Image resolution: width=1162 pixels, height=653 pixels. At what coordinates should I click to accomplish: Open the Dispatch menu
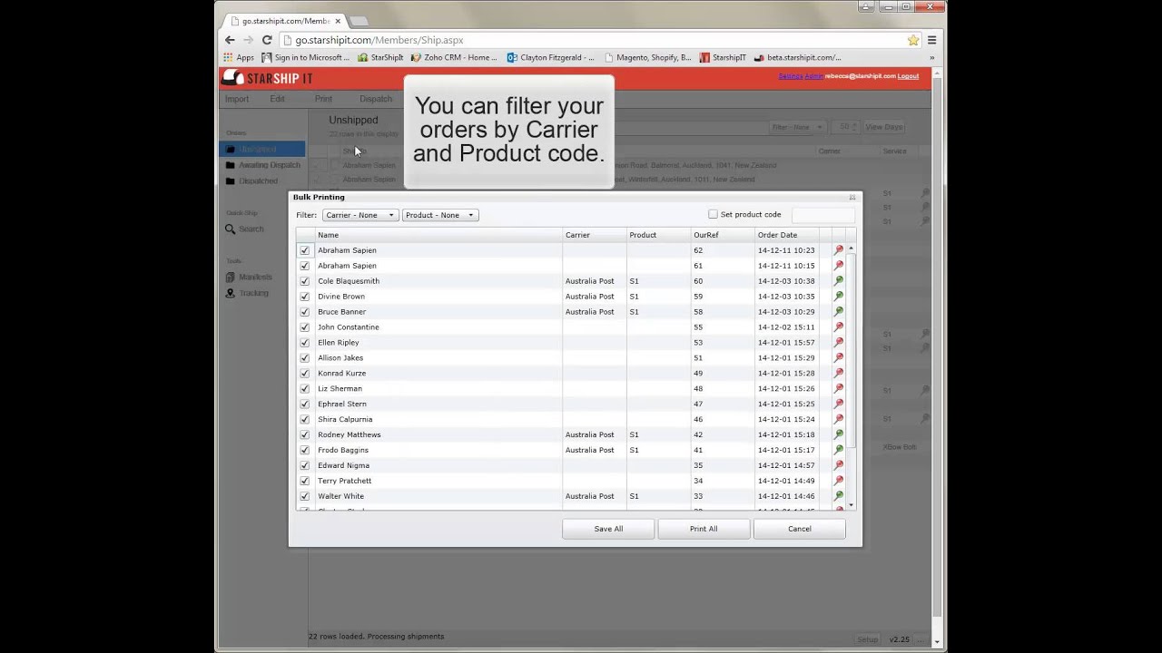point(376,99)
